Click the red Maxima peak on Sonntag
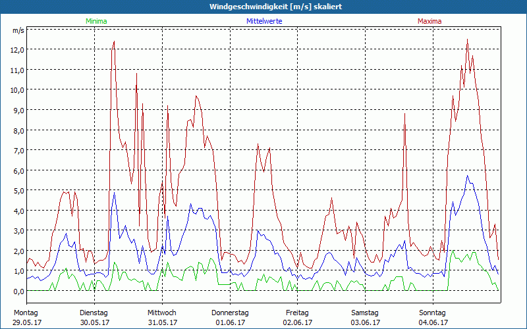527x329 pixels. 467,39
